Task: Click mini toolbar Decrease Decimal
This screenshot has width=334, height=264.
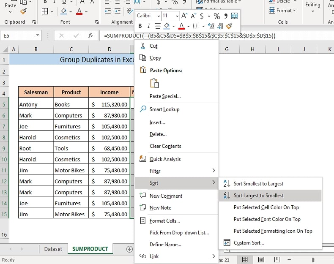Action: pyautogui.click(x=220, y=26)
